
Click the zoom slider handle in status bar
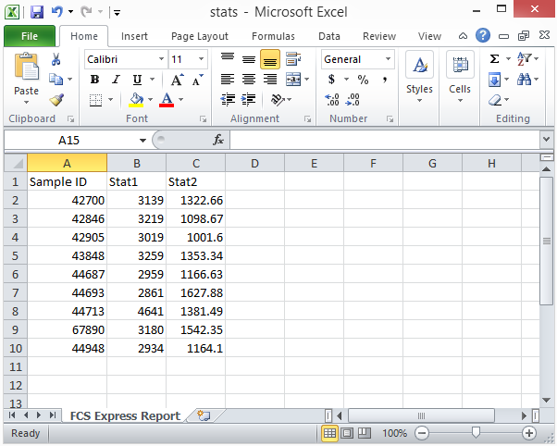476,433
